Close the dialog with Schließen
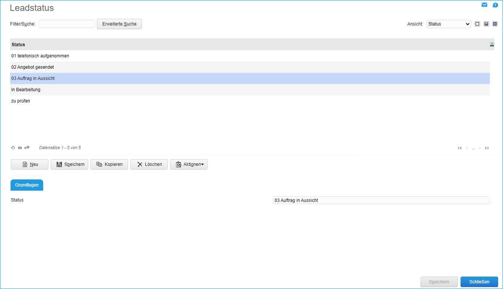The image size is (503, 289). pyautogui.click(x=479, y=282)
